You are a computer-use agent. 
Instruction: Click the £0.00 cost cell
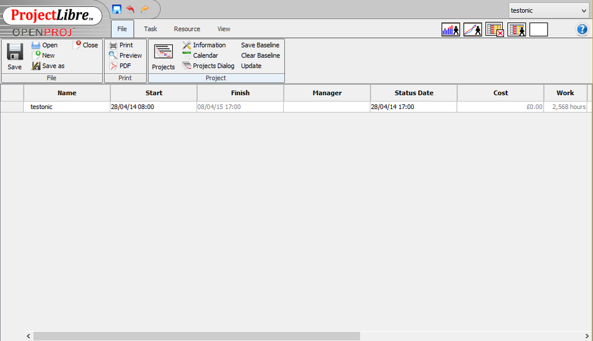click(x=501, y=107)
